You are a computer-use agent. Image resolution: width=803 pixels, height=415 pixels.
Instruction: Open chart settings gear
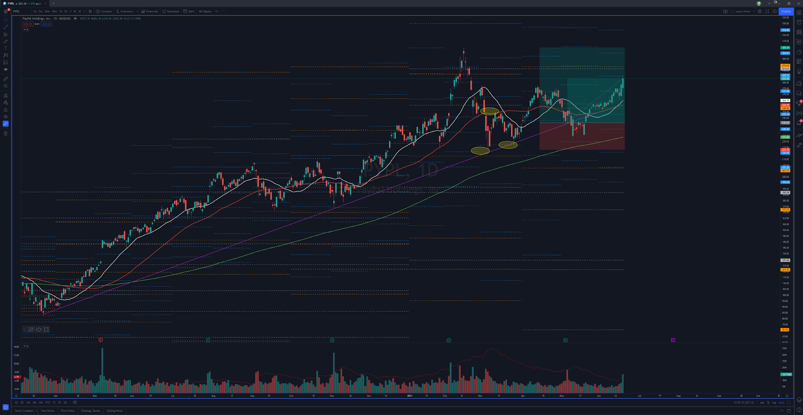click(x=760, y=11)
